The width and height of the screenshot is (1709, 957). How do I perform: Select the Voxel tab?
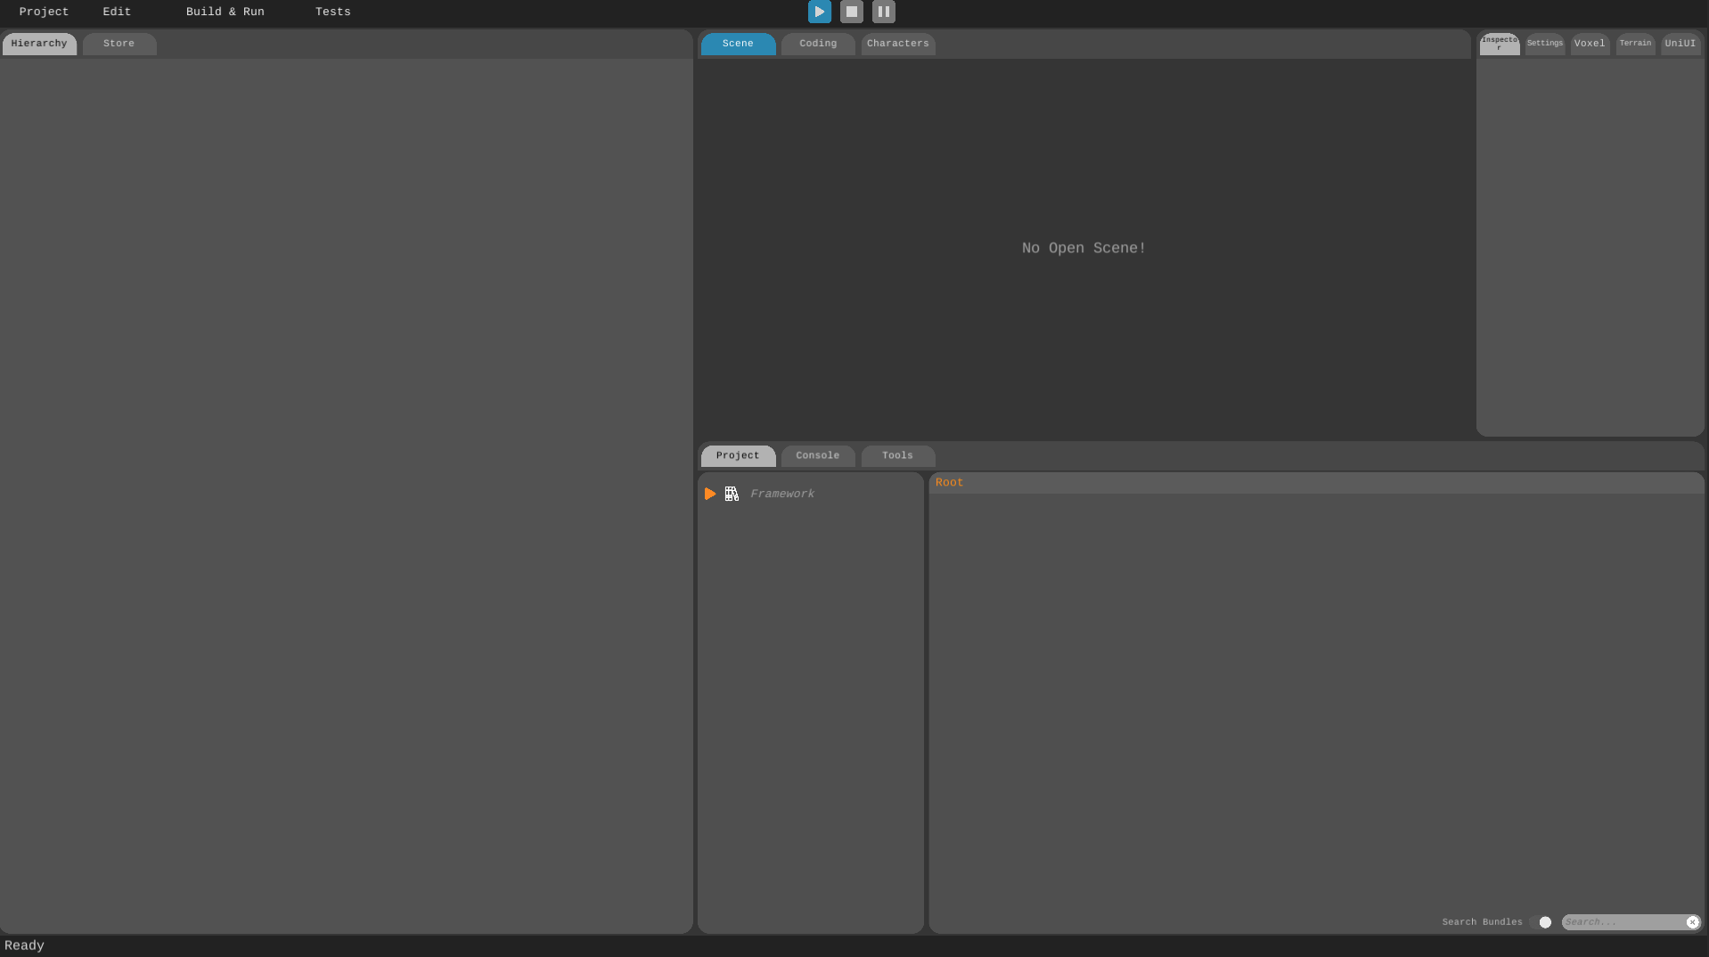(x=1589, y=44)
